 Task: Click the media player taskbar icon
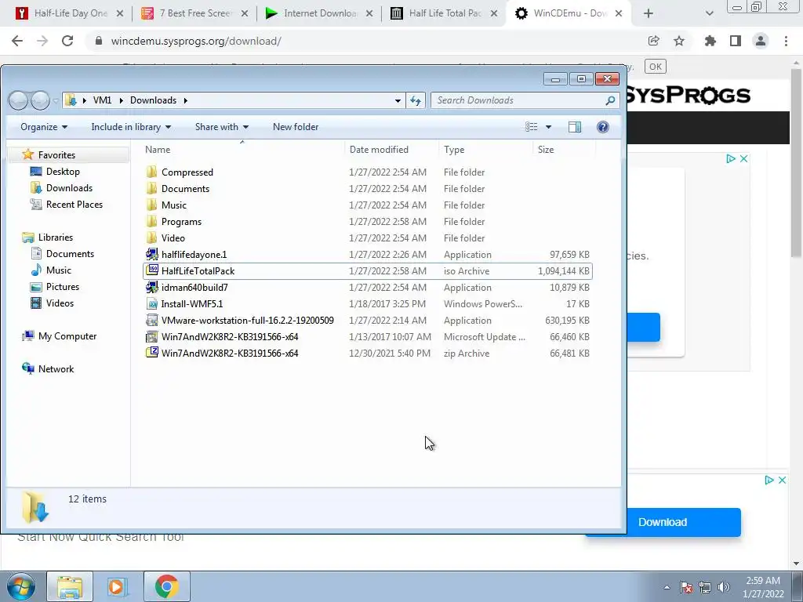point(116,586)
